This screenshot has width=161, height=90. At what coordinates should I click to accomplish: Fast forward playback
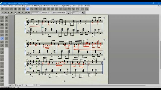point(26,13)
